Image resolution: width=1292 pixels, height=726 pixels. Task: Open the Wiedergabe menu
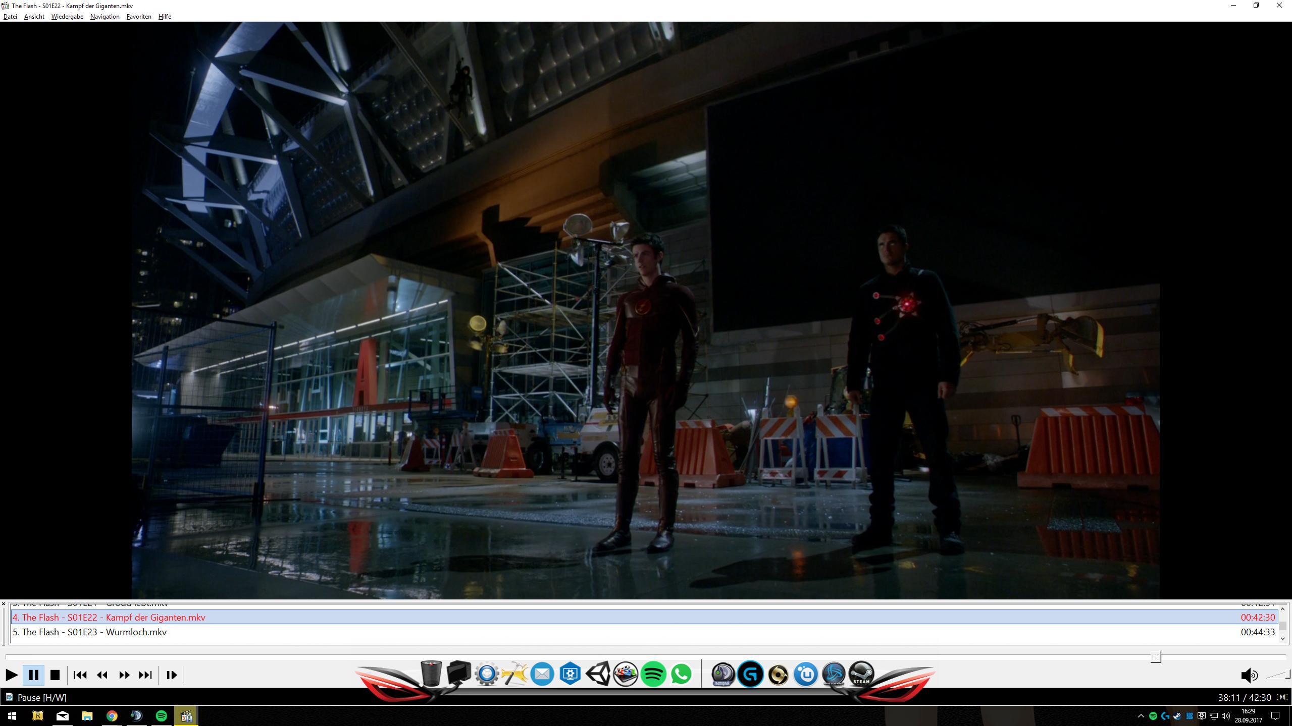[67, 17]
